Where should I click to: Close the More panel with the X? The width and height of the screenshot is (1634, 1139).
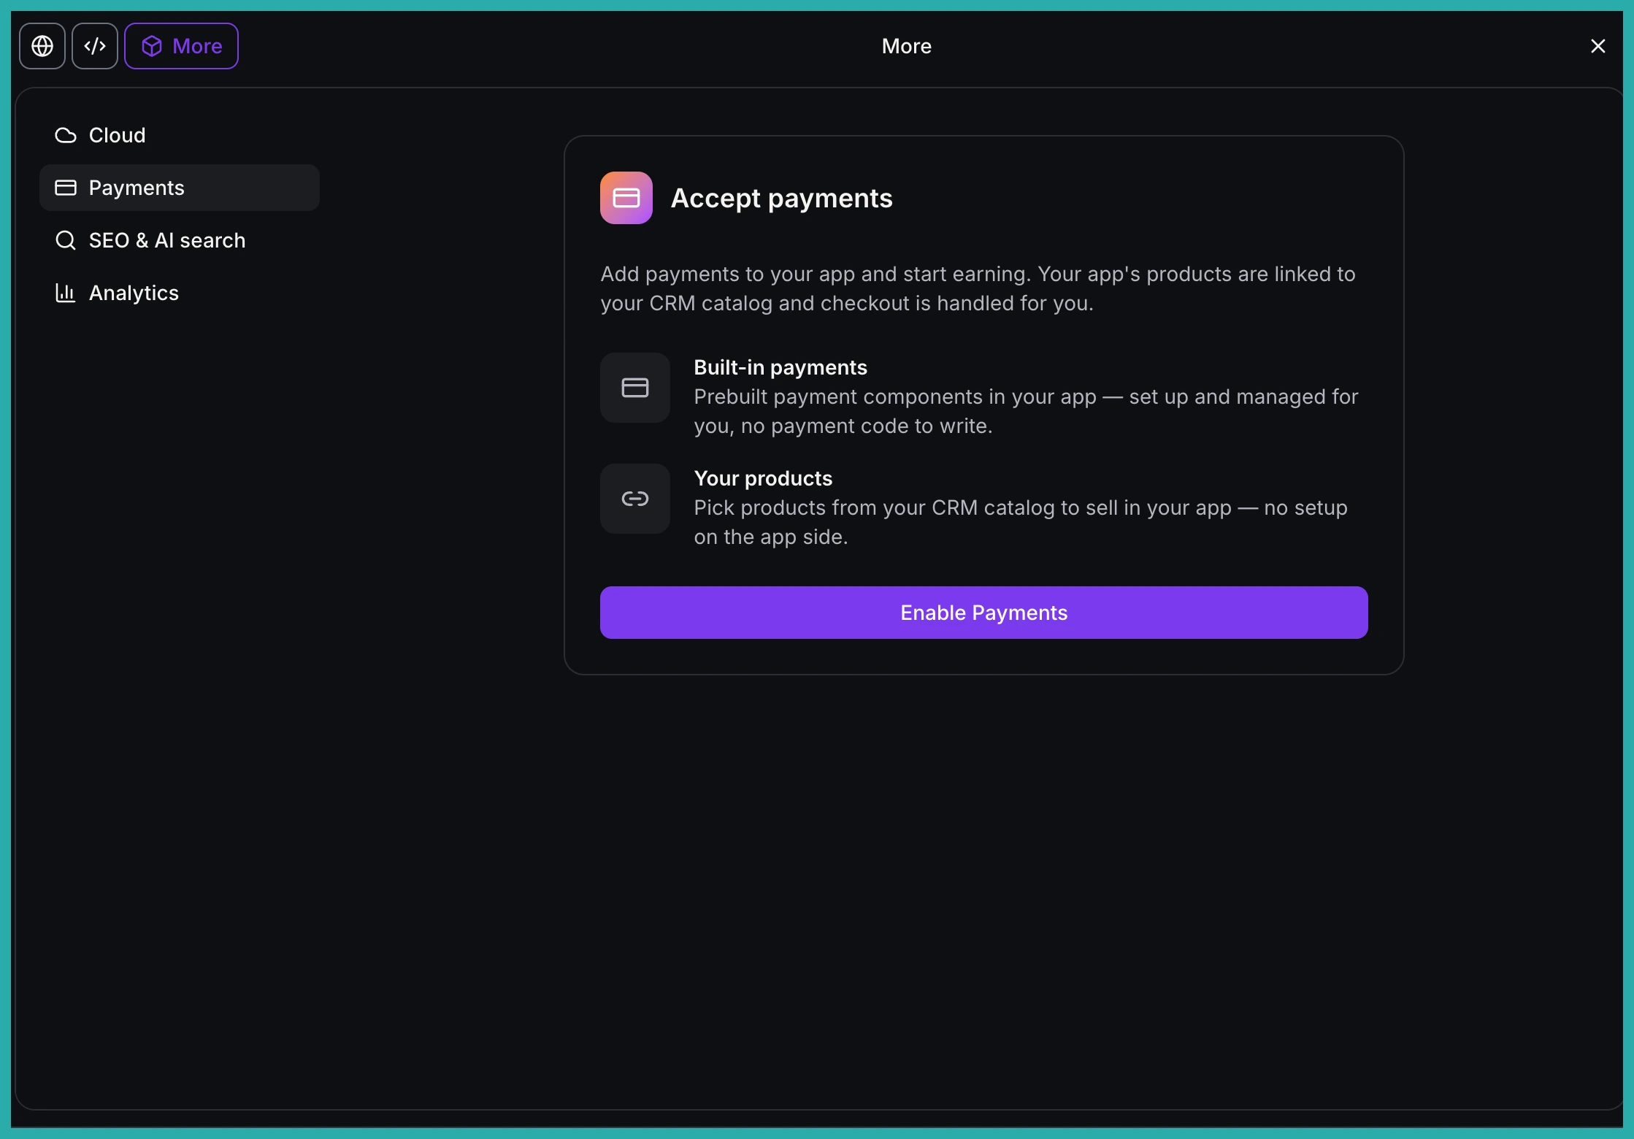[x=1598, y=46]
